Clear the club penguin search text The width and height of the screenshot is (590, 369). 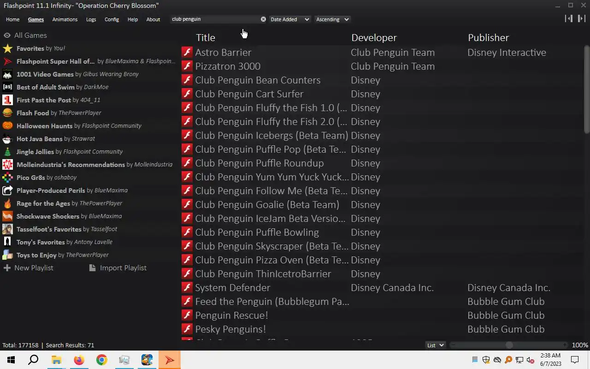click(x=263, y=19)
